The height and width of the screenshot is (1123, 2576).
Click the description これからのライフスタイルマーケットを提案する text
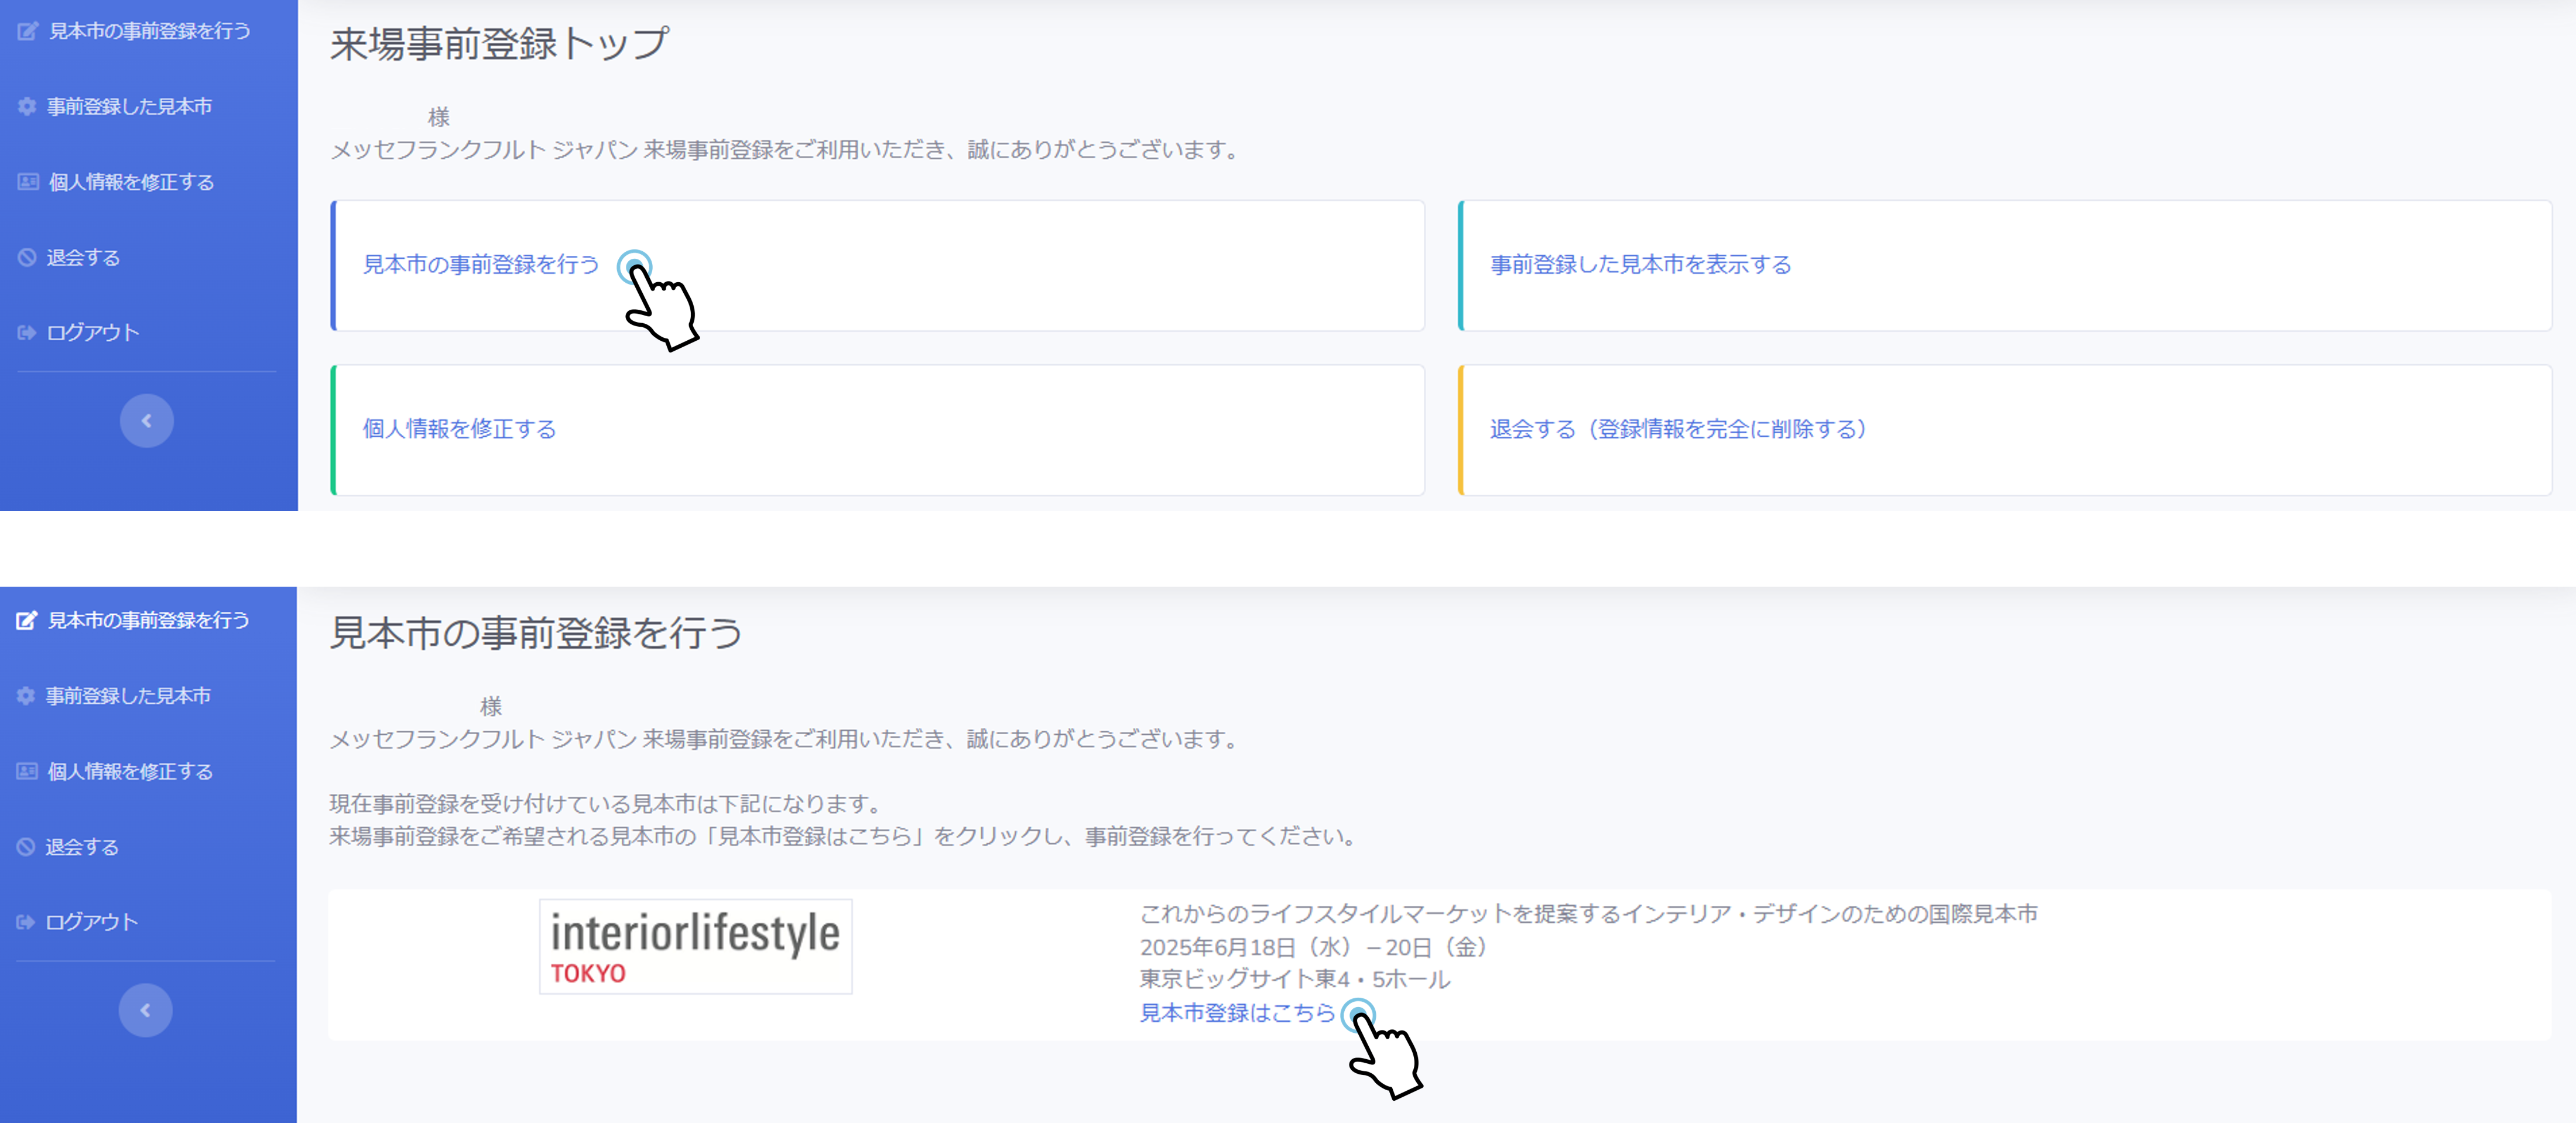[x=1588, y=914]
